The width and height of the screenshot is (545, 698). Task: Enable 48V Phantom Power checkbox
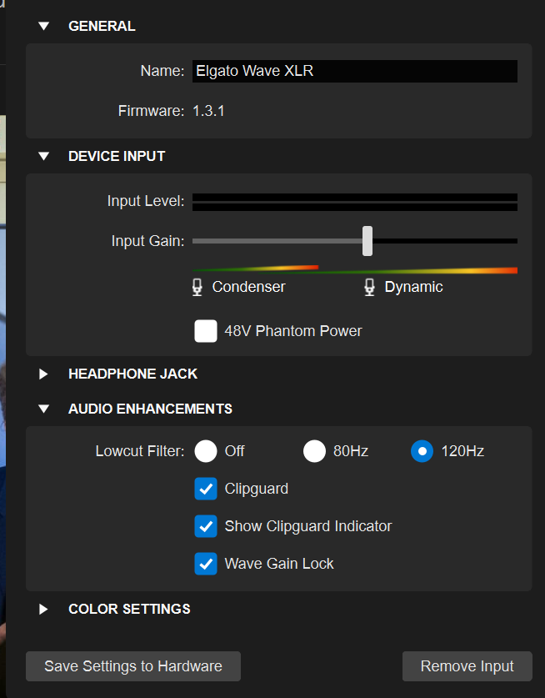(x=206, y=331)
